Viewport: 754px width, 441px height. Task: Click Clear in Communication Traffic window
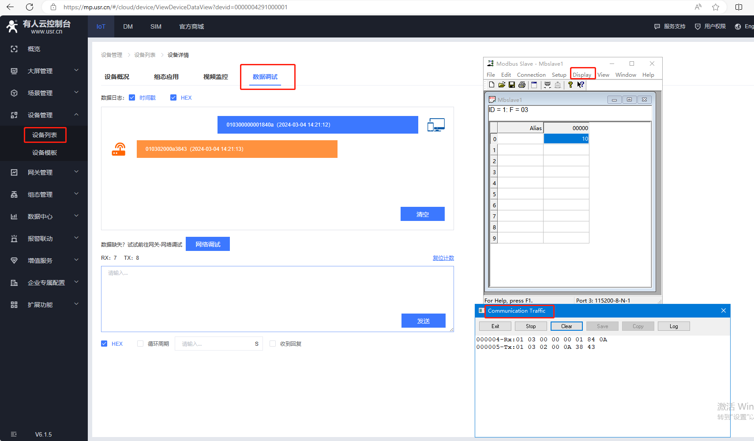click(x=566, y=326)
